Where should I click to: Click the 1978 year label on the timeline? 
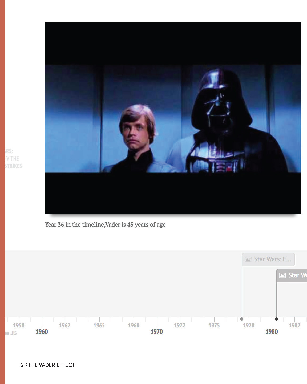[249, 325]
